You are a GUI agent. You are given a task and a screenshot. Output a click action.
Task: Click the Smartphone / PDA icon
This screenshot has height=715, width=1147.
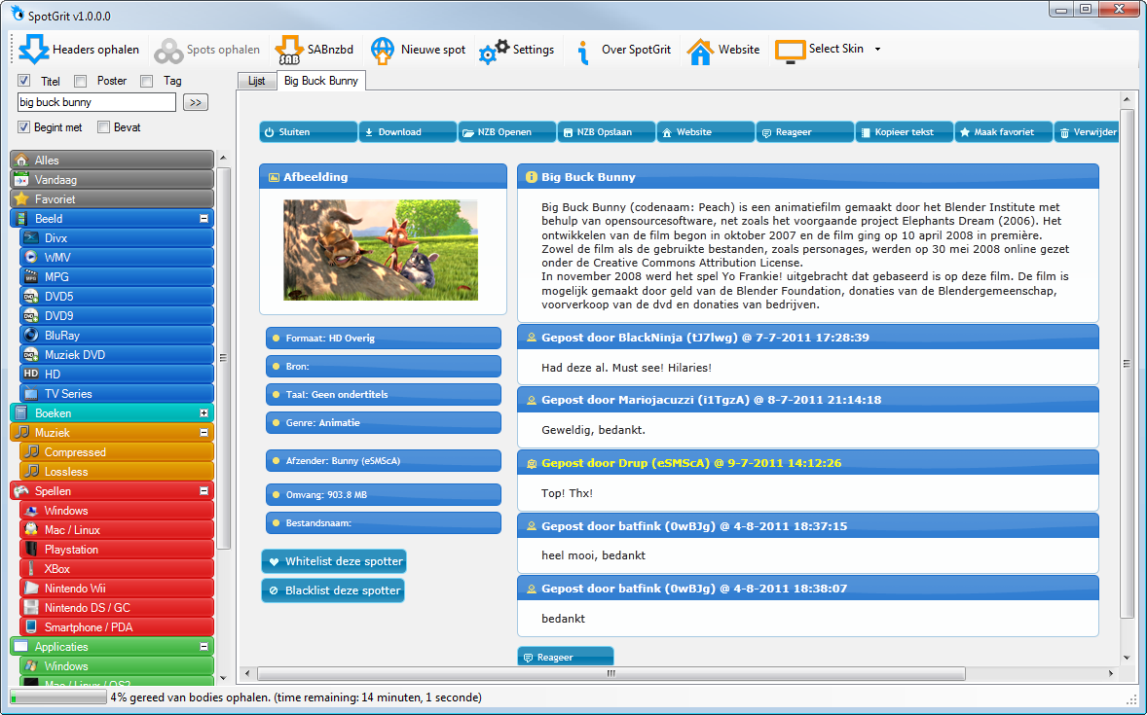pyautogui.click(x=31, y=627)
